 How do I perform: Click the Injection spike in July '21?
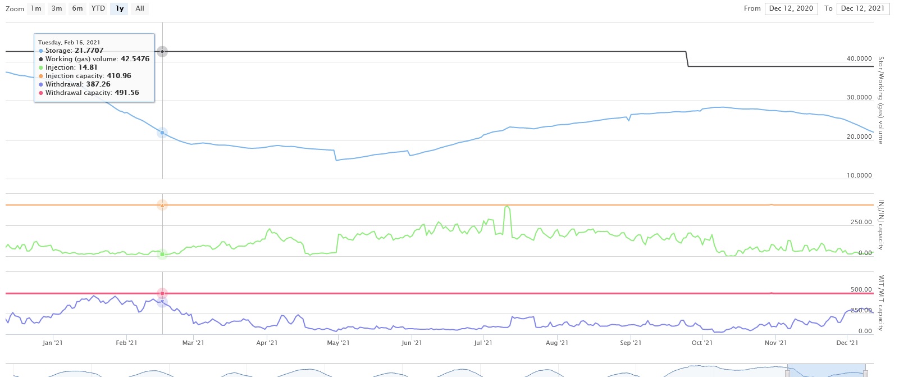pyautogui.click(x=507, y=207)
